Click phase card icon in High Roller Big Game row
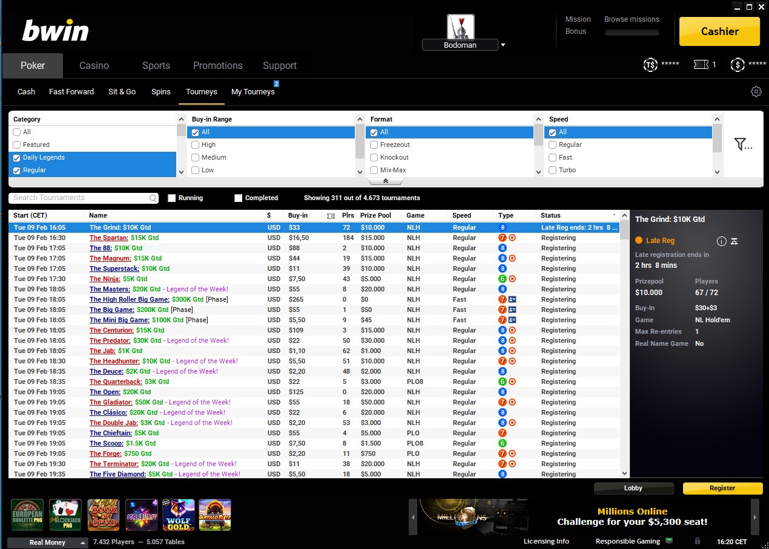The width and height of the screenshot is (769, 549). pos(512,299)
